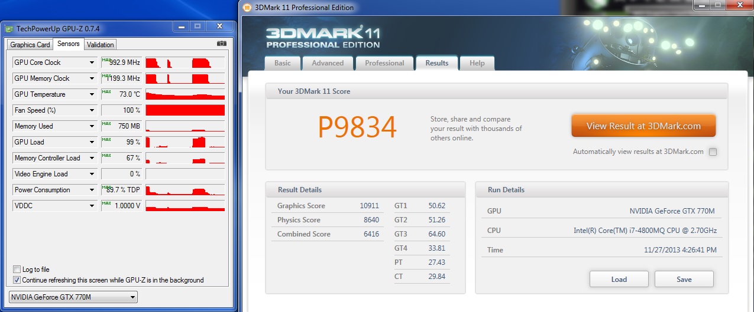Click the P9834 score text
754x312 pixels.
click(357, 127)
